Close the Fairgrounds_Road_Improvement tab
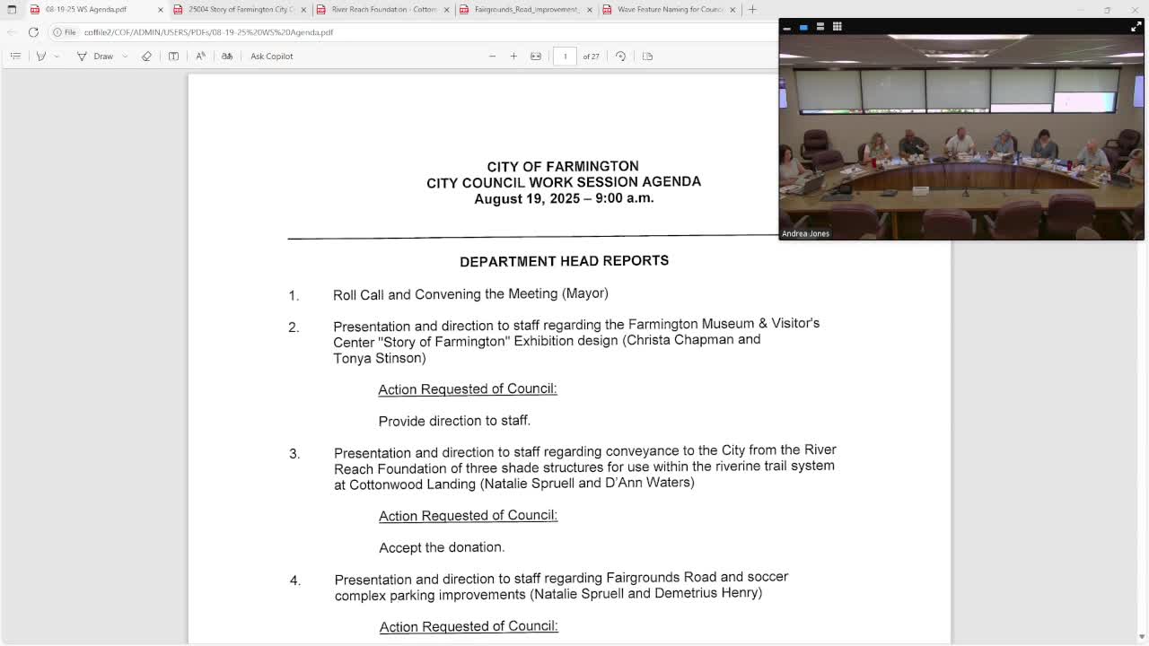Image resolution: width=1149 pixels, height=646 pixels. pos(590,9)
